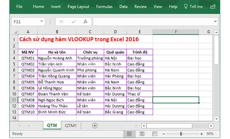
Task: Select the Data ribbon tab
Action: [123, 7]
